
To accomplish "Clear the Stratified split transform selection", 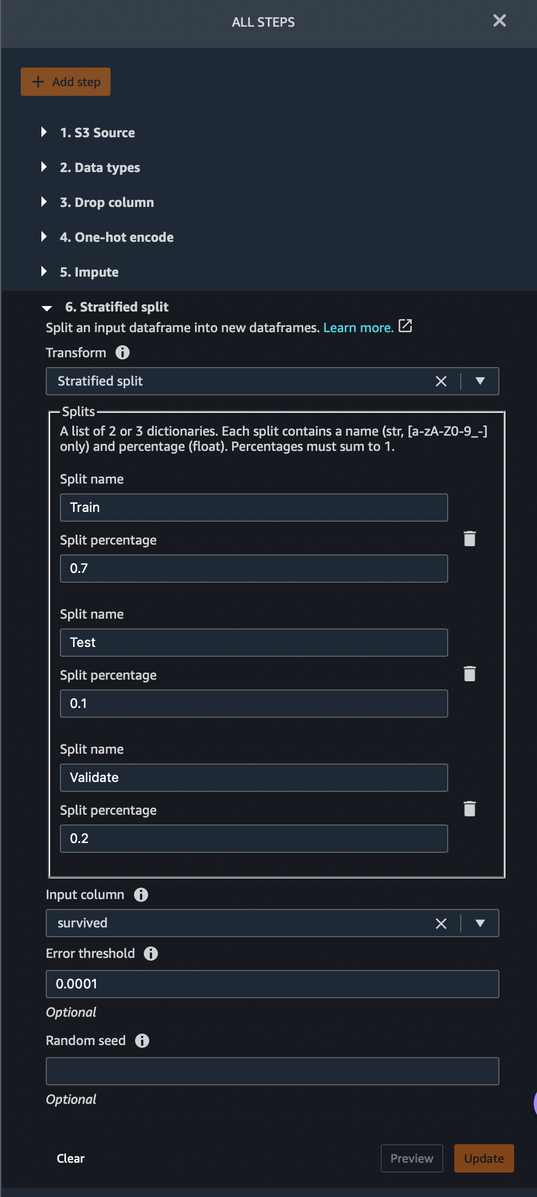I will 441,381.
